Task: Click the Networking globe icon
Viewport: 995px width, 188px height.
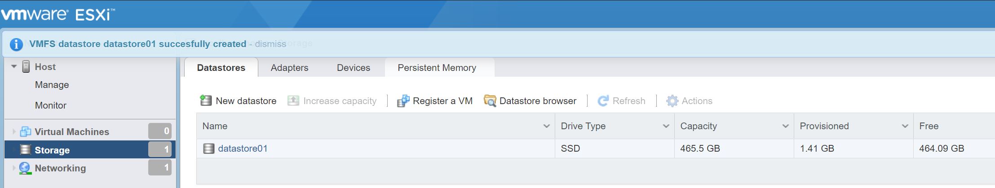Action: pyautogui.click(x=26, y=168)
